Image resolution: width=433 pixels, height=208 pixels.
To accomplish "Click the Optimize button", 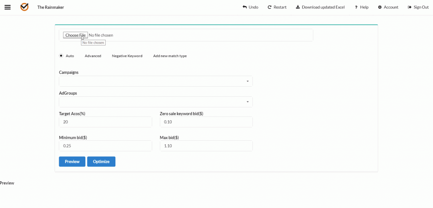I will (x=101, y=161).
